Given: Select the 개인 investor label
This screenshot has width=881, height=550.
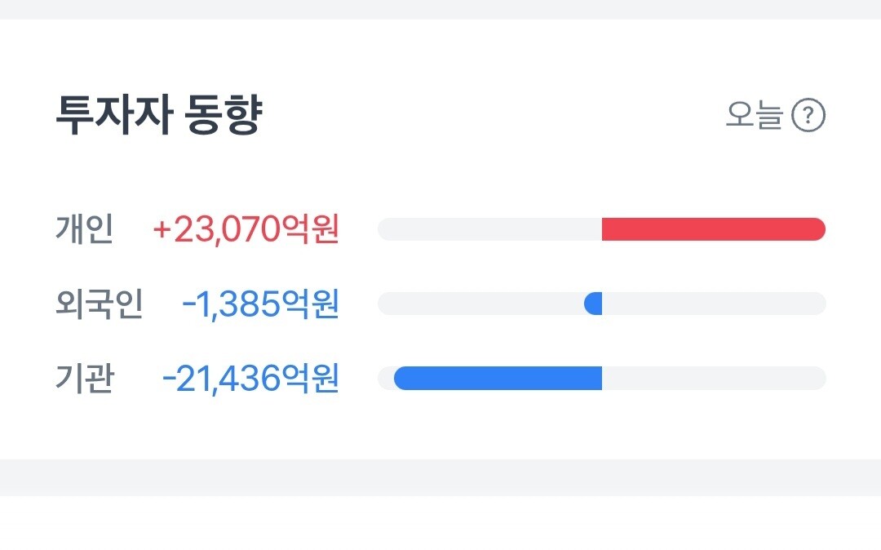Looking at the screenshot, I should click(x=84, y=229).
